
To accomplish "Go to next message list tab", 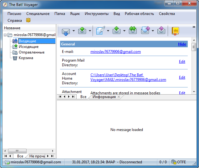I will coord(69,97).
